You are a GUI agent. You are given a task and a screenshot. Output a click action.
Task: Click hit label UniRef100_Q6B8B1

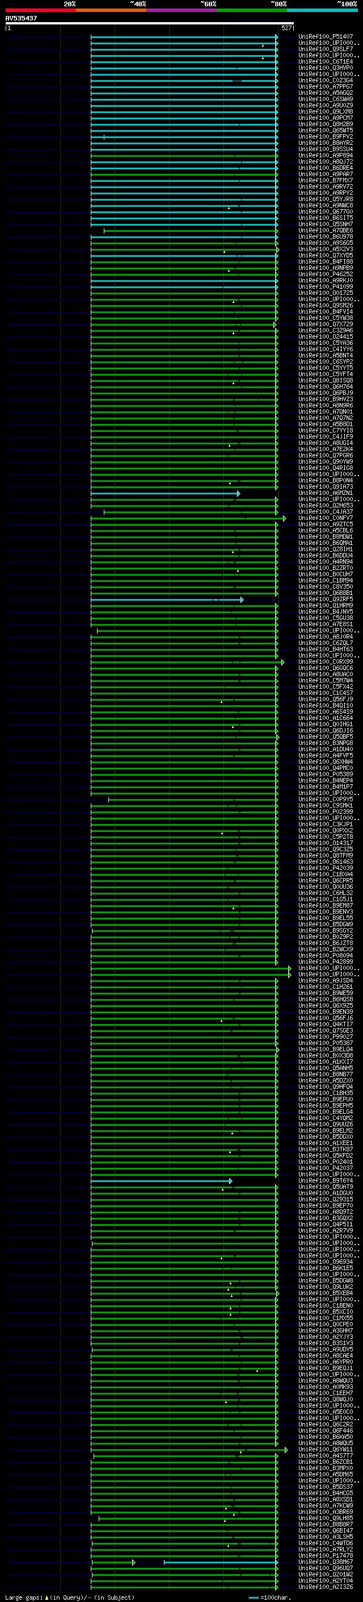point(326,593)
